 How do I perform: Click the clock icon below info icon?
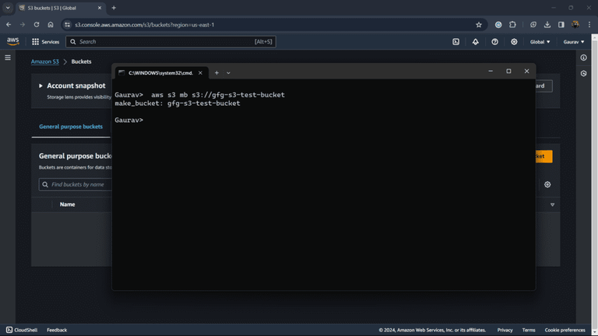pyautogui.click(x=583, y=74)
